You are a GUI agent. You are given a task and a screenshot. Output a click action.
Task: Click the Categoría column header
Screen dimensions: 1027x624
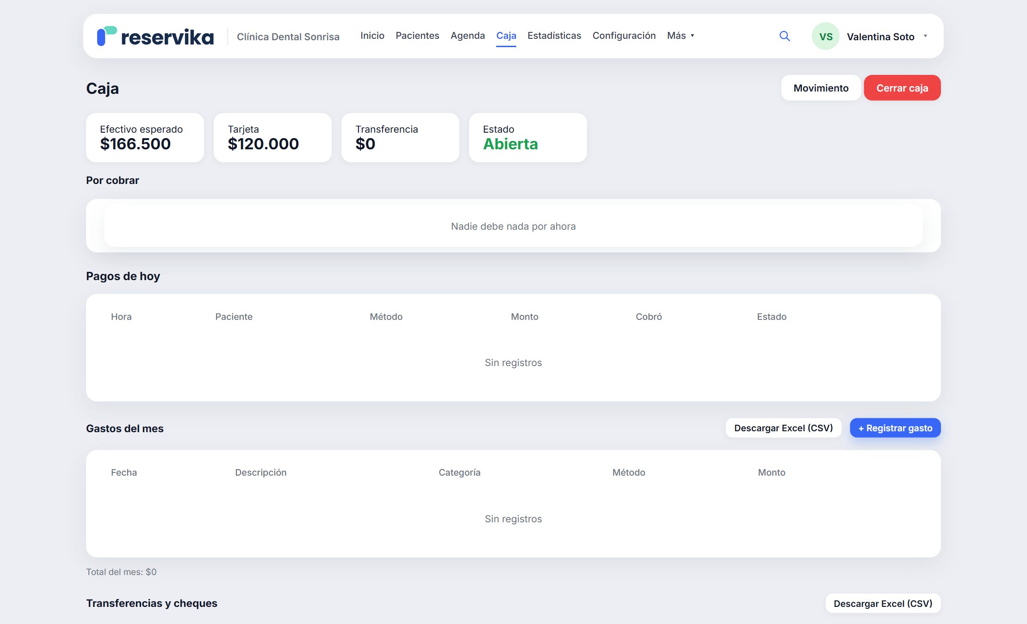pos(459,472)
